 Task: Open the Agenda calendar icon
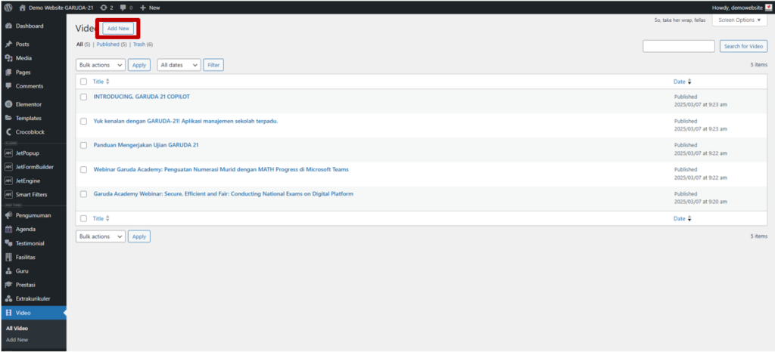[8, 229]
